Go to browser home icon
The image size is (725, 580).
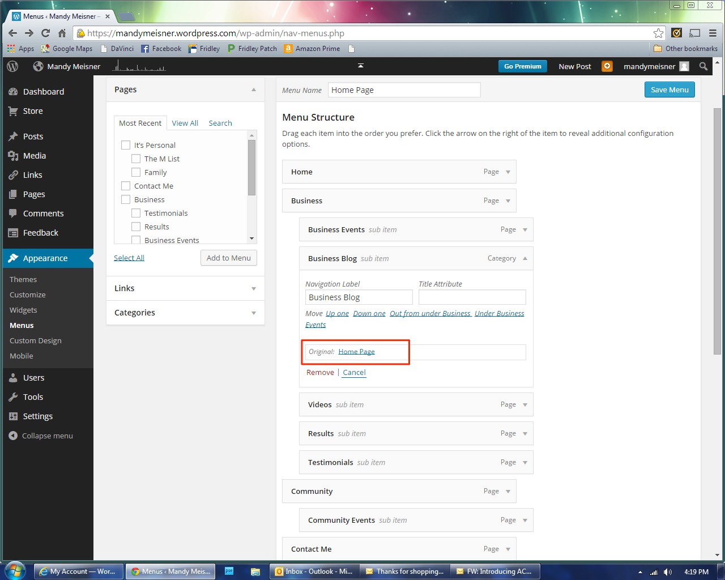point(62,33)
